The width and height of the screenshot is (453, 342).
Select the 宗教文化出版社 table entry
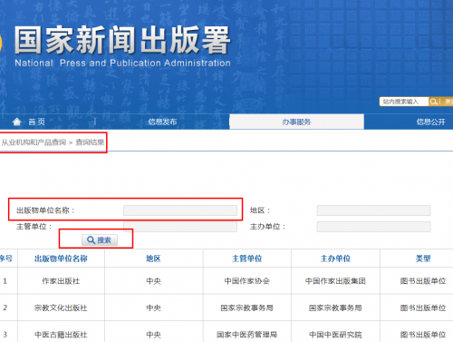point(61,308)
